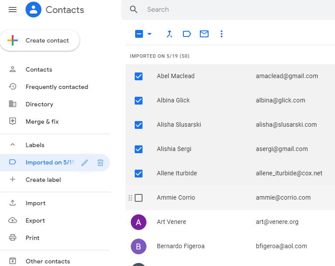Screen dimensions: 335x266
Task: Click the Create contact button
Action: 40,40
